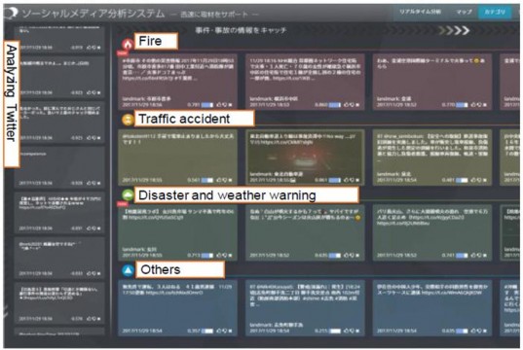Thumbs-up the traffic card with the car photo
Screen dimensions: 523x350
(346, 180)
